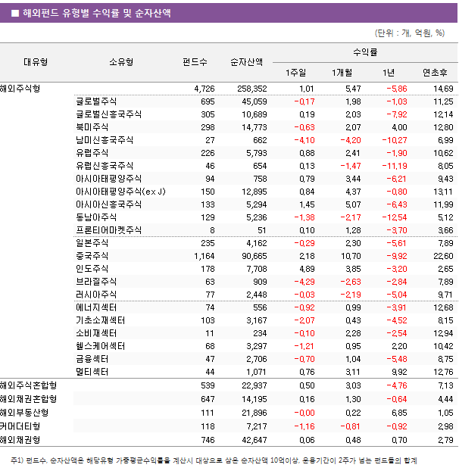
Task: Click the '수익률' group header
Action: (365, 52)
